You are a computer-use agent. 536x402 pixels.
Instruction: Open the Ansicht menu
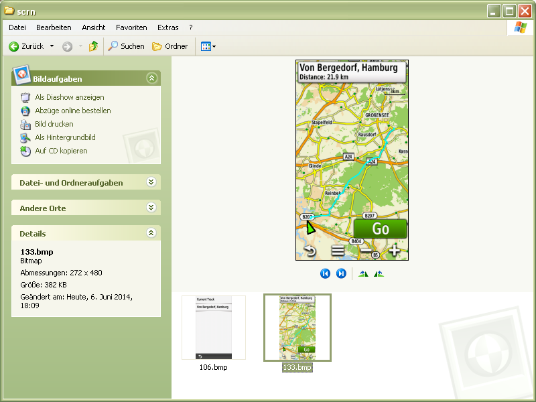point(94,27)
